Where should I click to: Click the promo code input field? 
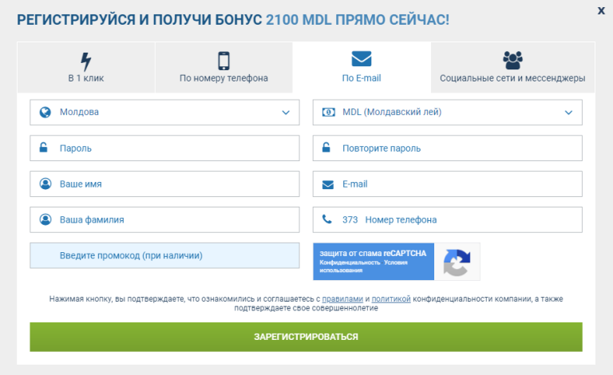pyautogui.click(x=164, y=255)
